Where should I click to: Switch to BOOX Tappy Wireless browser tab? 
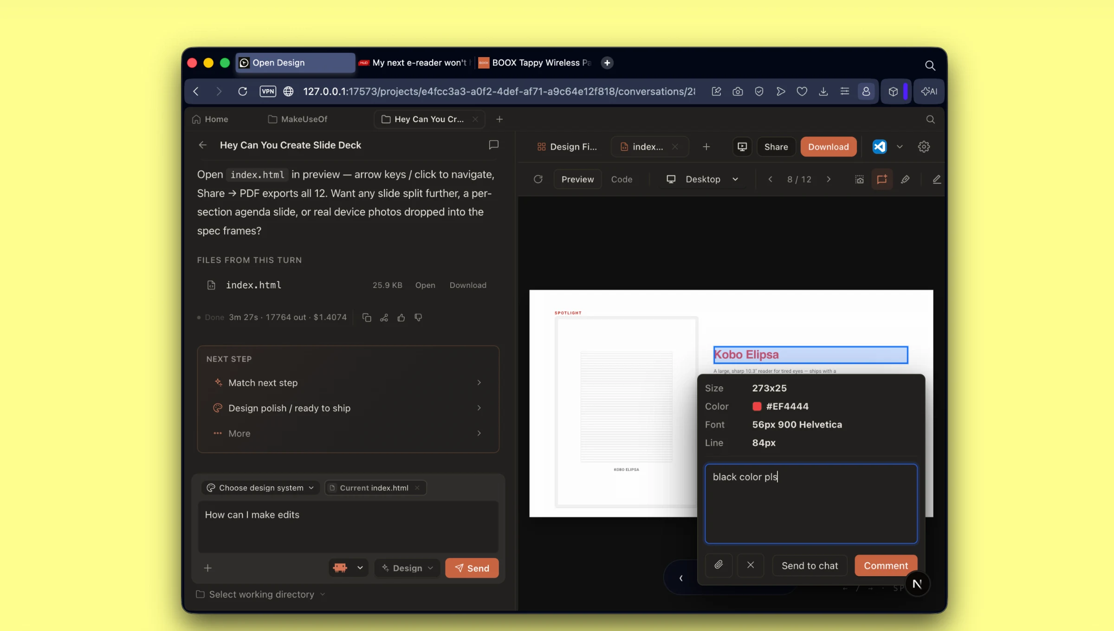pos(535,63)
